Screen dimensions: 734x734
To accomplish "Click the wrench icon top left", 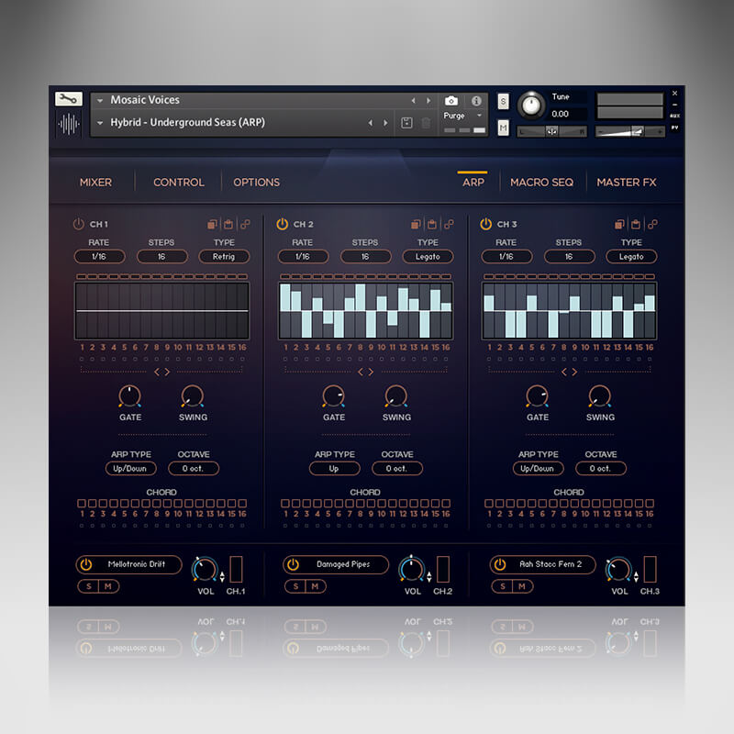I will point(70,97).
